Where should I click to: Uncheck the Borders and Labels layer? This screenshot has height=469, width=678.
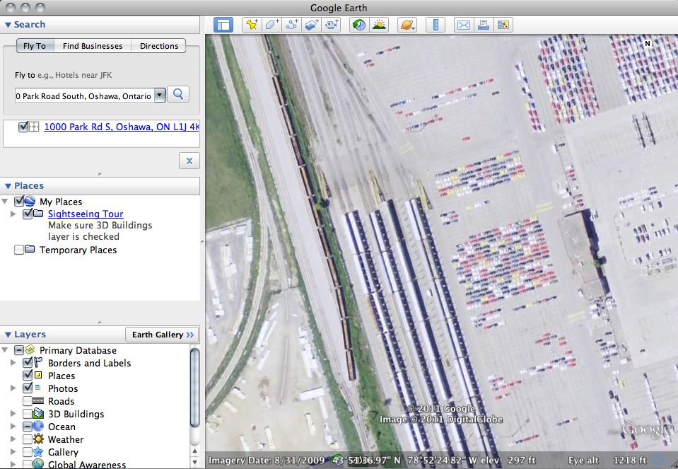coord(28,363)
